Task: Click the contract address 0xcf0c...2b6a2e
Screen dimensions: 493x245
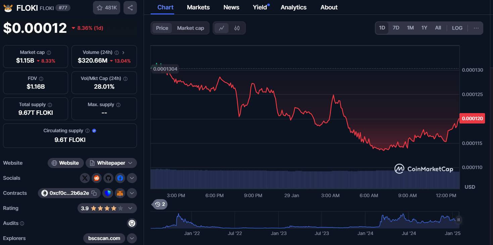Action: 69,193
